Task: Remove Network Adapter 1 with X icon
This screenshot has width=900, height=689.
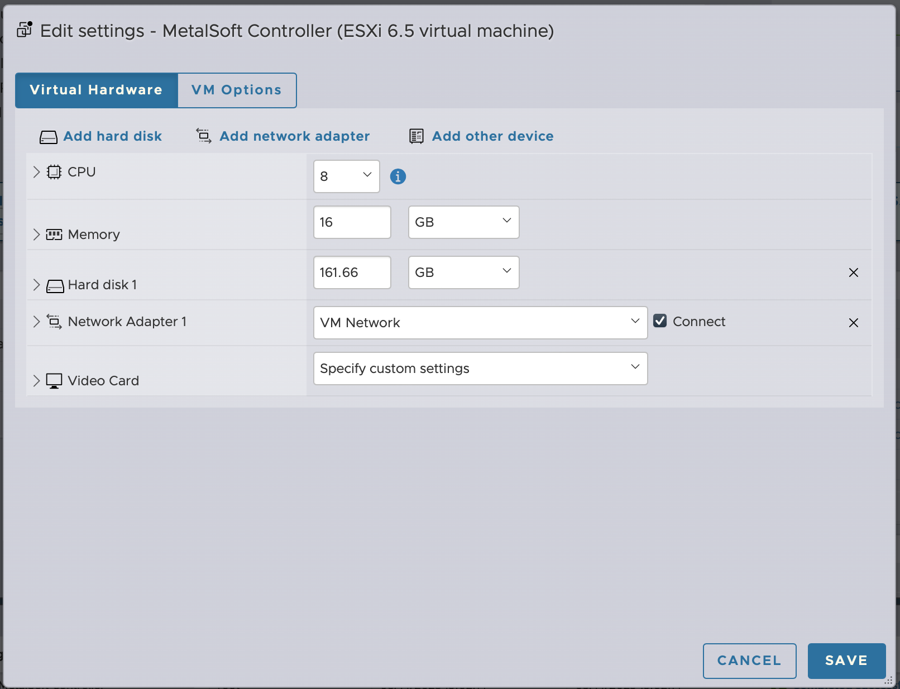Action: (x=853, y=323)
